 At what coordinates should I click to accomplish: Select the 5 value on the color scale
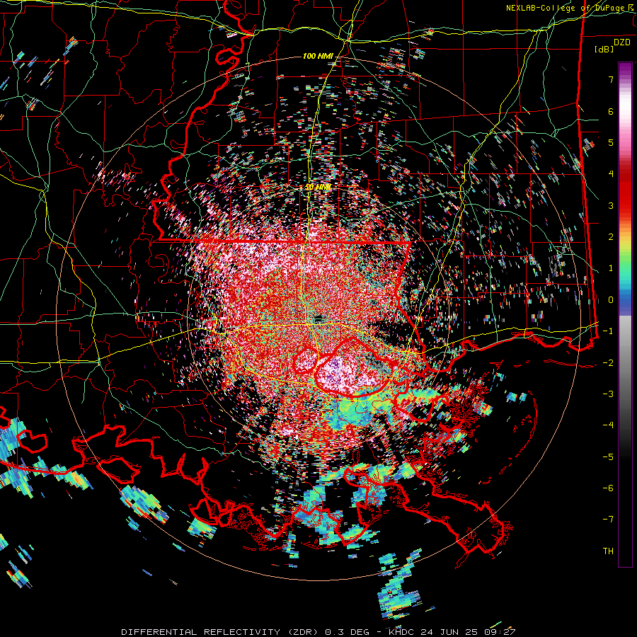[611, 142]
